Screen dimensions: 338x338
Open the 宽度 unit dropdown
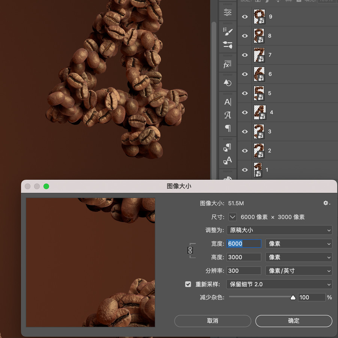[x=299, y=244]
